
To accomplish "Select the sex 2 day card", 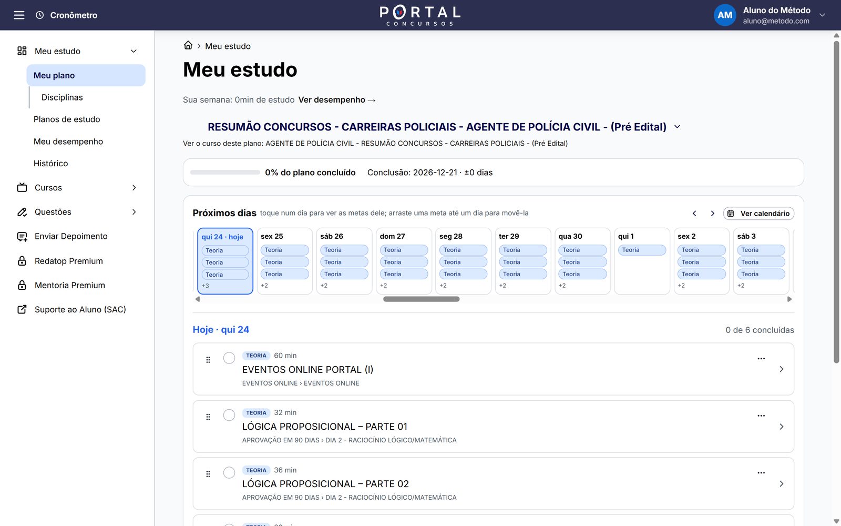I will pos(702,261).
